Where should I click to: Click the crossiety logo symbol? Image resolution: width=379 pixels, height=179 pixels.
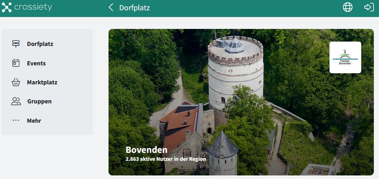pyautogui.click(x=7, y=8)
